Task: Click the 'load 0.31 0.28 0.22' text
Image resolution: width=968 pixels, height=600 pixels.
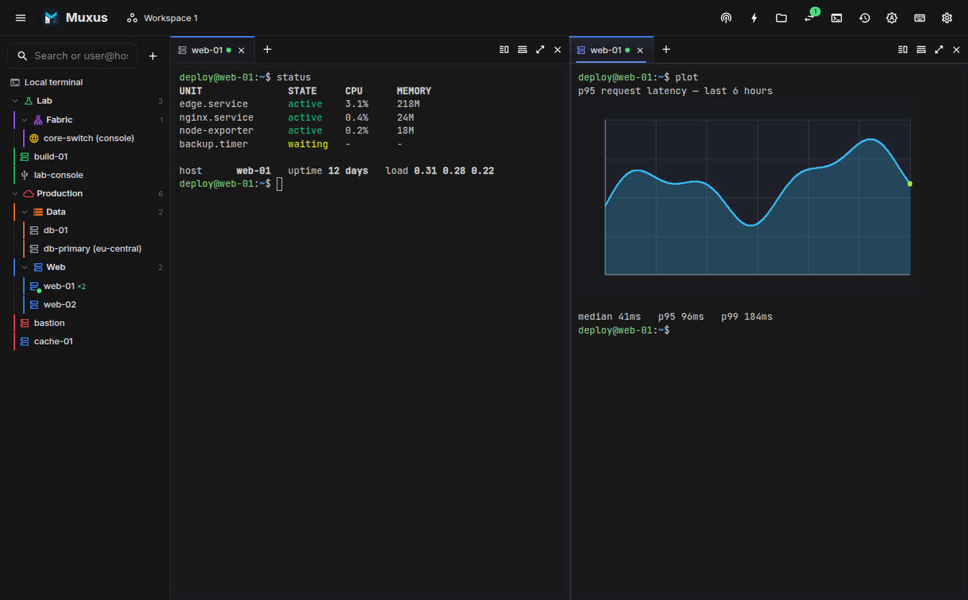Action: (440, 171)
